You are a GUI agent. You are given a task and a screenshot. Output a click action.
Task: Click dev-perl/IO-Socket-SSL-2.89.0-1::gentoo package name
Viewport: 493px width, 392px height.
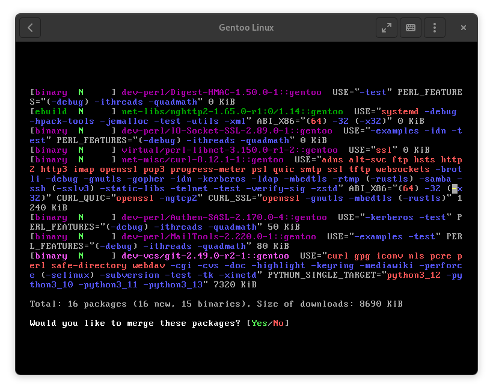[x=227, y=131]
